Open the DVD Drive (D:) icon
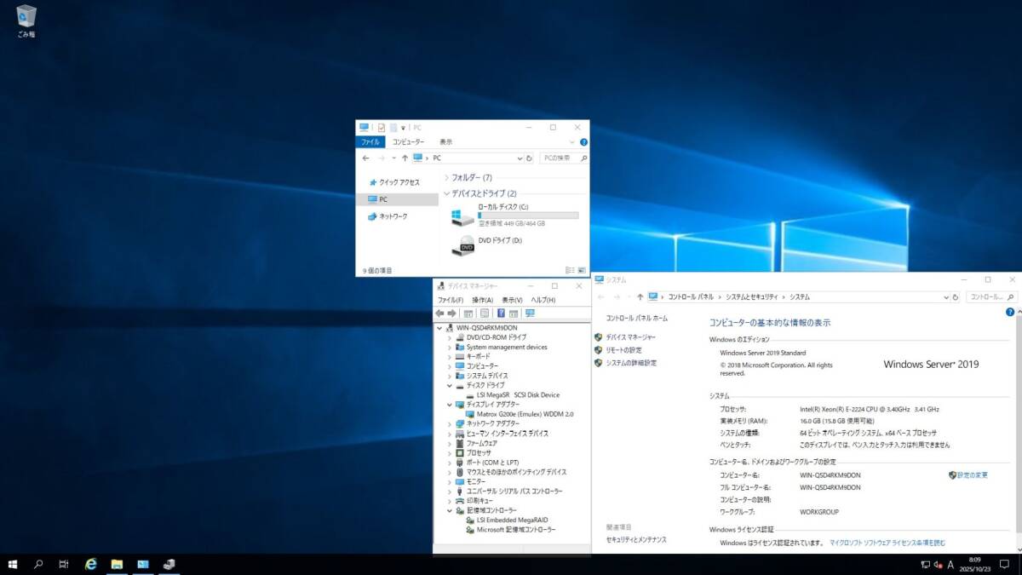1022x575 pixels. click(463, 244)
